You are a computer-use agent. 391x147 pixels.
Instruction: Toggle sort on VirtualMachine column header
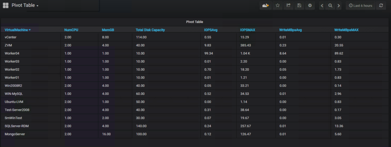[18, 30]
